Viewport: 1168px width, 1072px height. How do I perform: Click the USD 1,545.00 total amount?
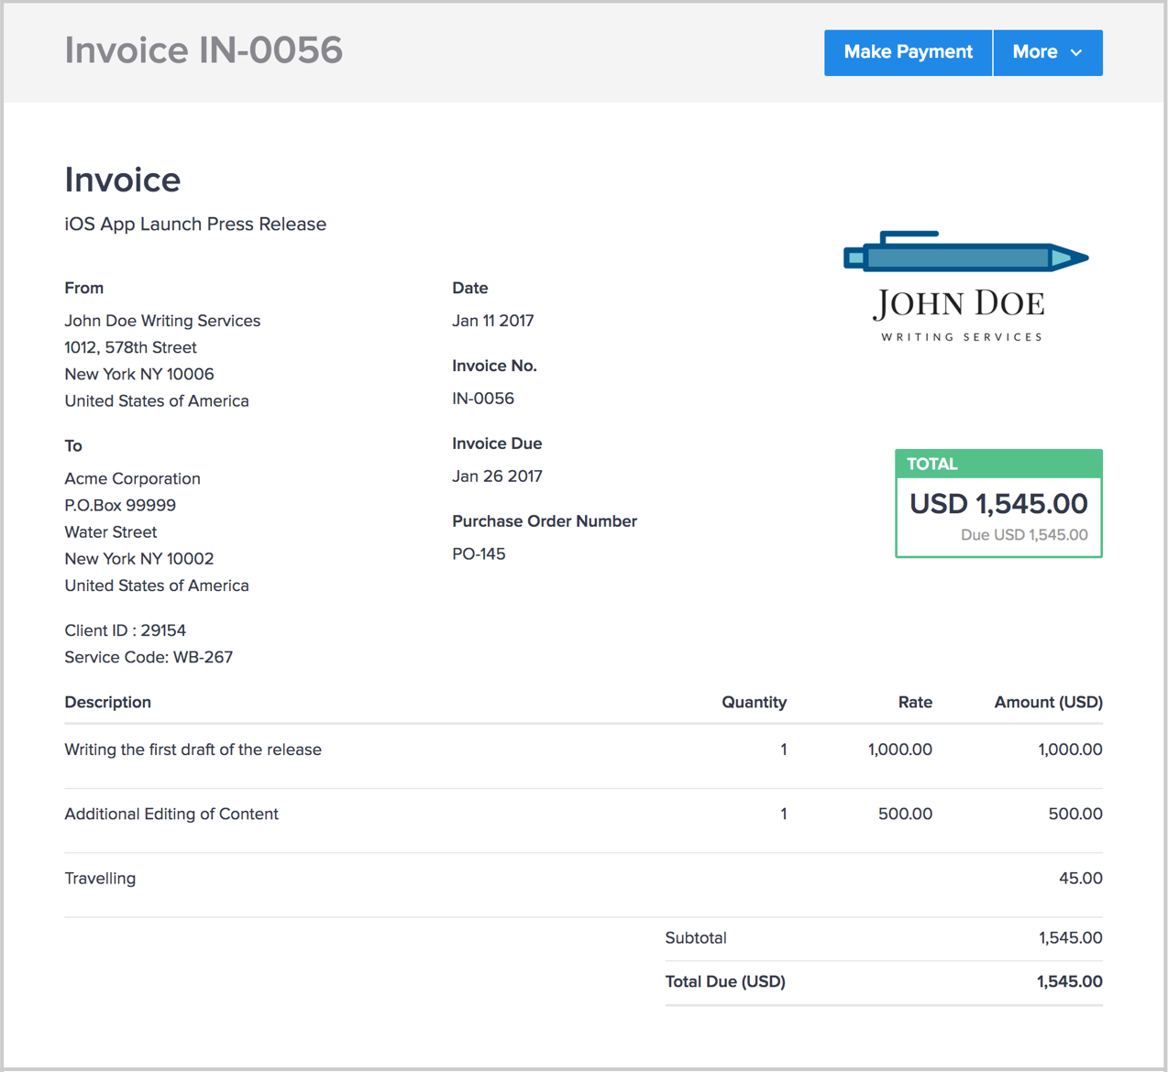[x=997, y=504]
